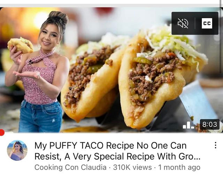Click the vertical scrollbar at the right edge
This screenshot has height=179, width=223.
222,3
